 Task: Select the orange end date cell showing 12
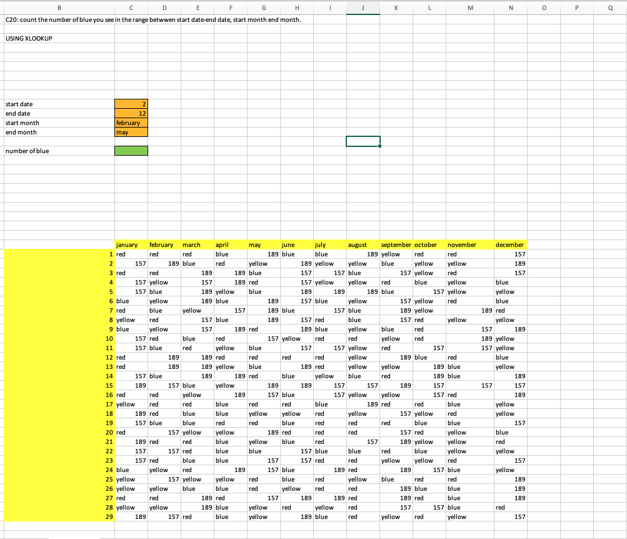tap(131, 113)
